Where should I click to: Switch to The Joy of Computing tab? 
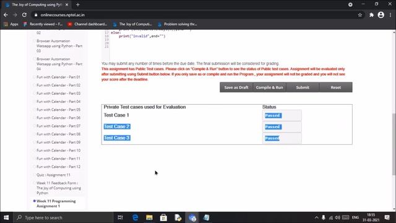[37, 4]
